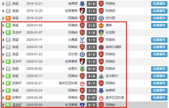Click Everton crest in 2019-12-21 match

coord(83,4)
